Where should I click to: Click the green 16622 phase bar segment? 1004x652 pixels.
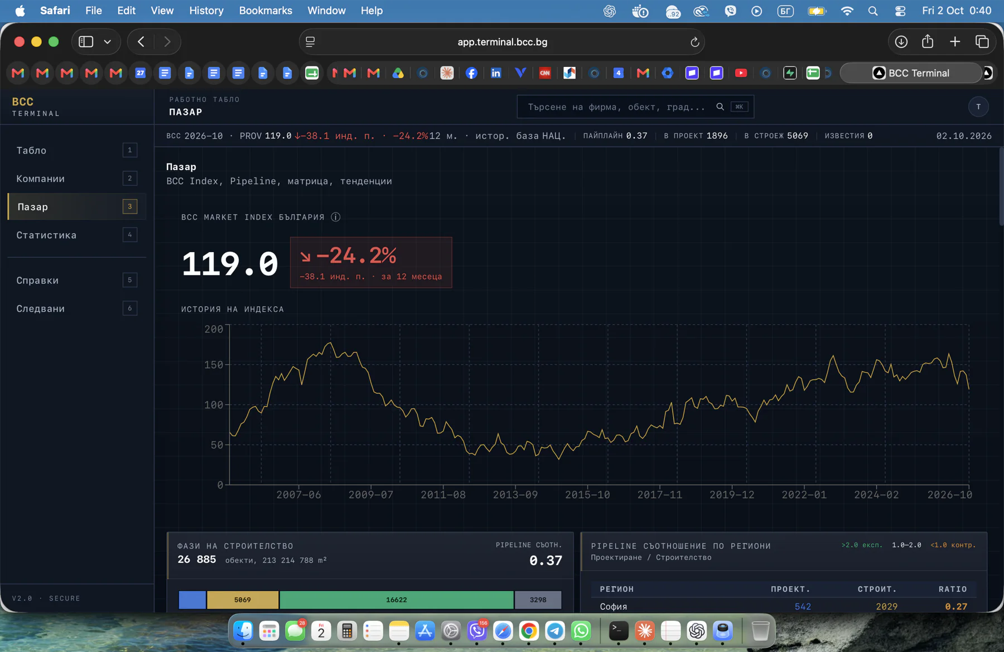pyautogui.click(x=396, y=600)
